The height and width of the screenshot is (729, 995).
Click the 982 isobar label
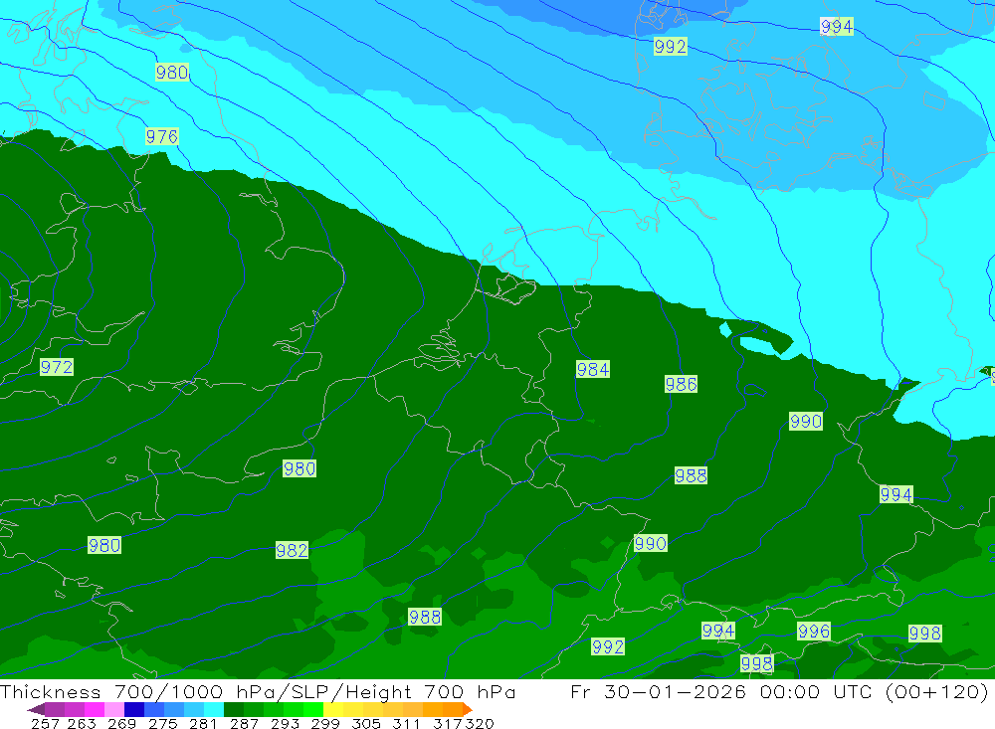coord(292,550)
